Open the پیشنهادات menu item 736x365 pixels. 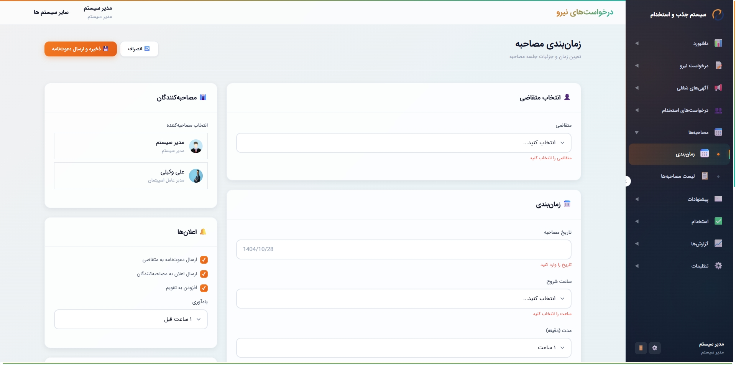pyautogui.click(x=679, y=199)
